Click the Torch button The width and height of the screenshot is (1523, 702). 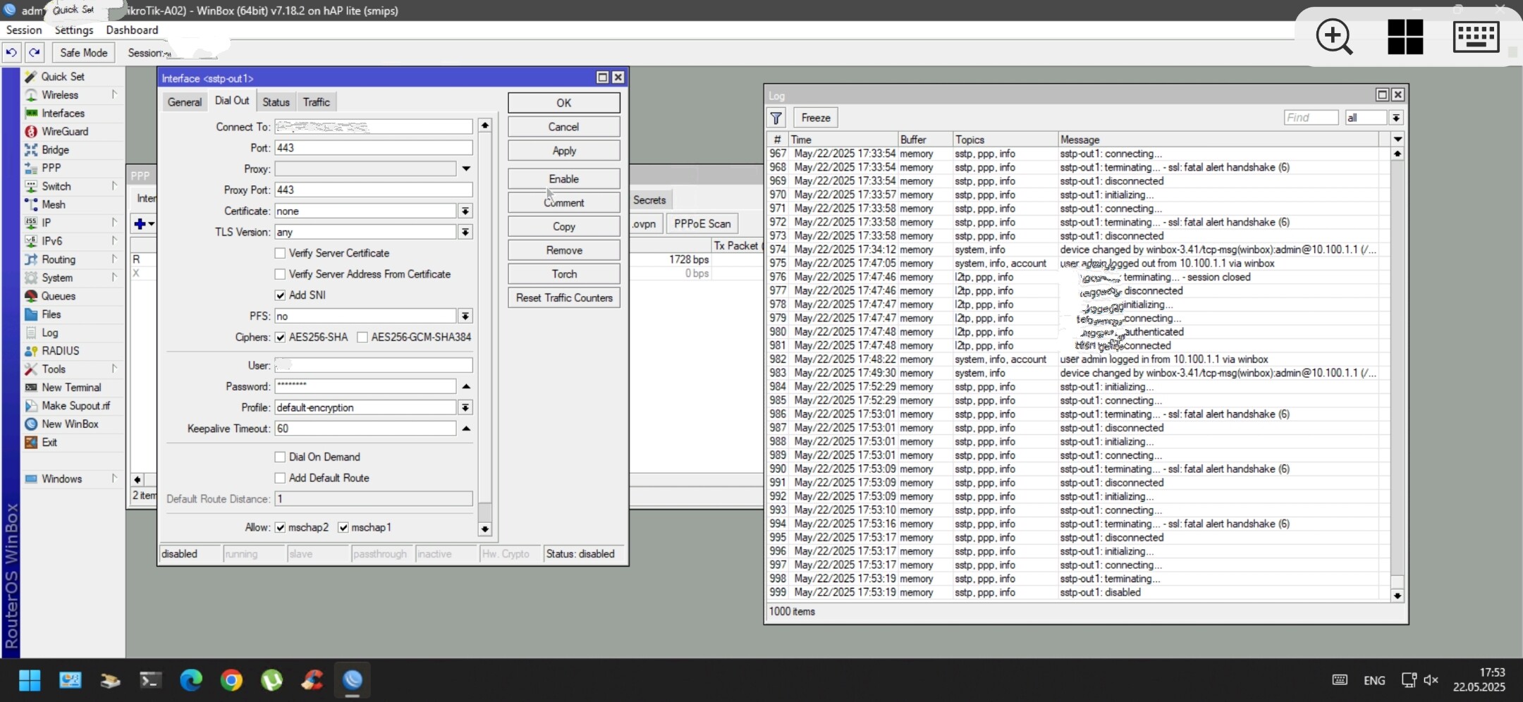point(564,274)
